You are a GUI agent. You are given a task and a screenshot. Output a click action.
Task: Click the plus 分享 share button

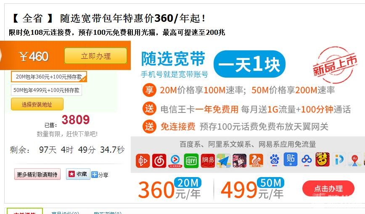(x=100, y=175)
